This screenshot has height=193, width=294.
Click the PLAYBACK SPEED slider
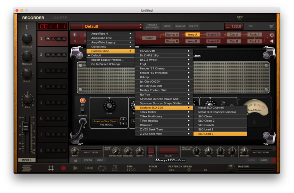coord(189,170)
